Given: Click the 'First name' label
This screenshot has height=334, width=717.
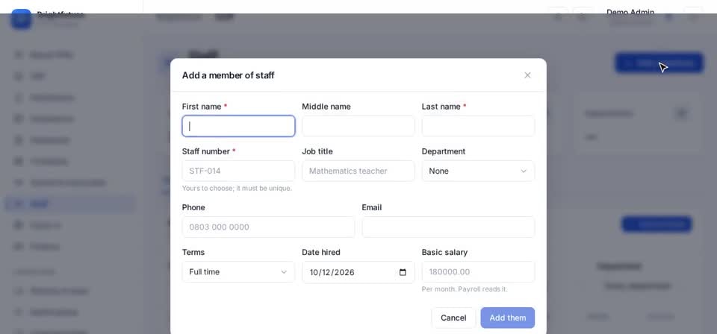Looking at the screenshot, I should click(202, 107).
